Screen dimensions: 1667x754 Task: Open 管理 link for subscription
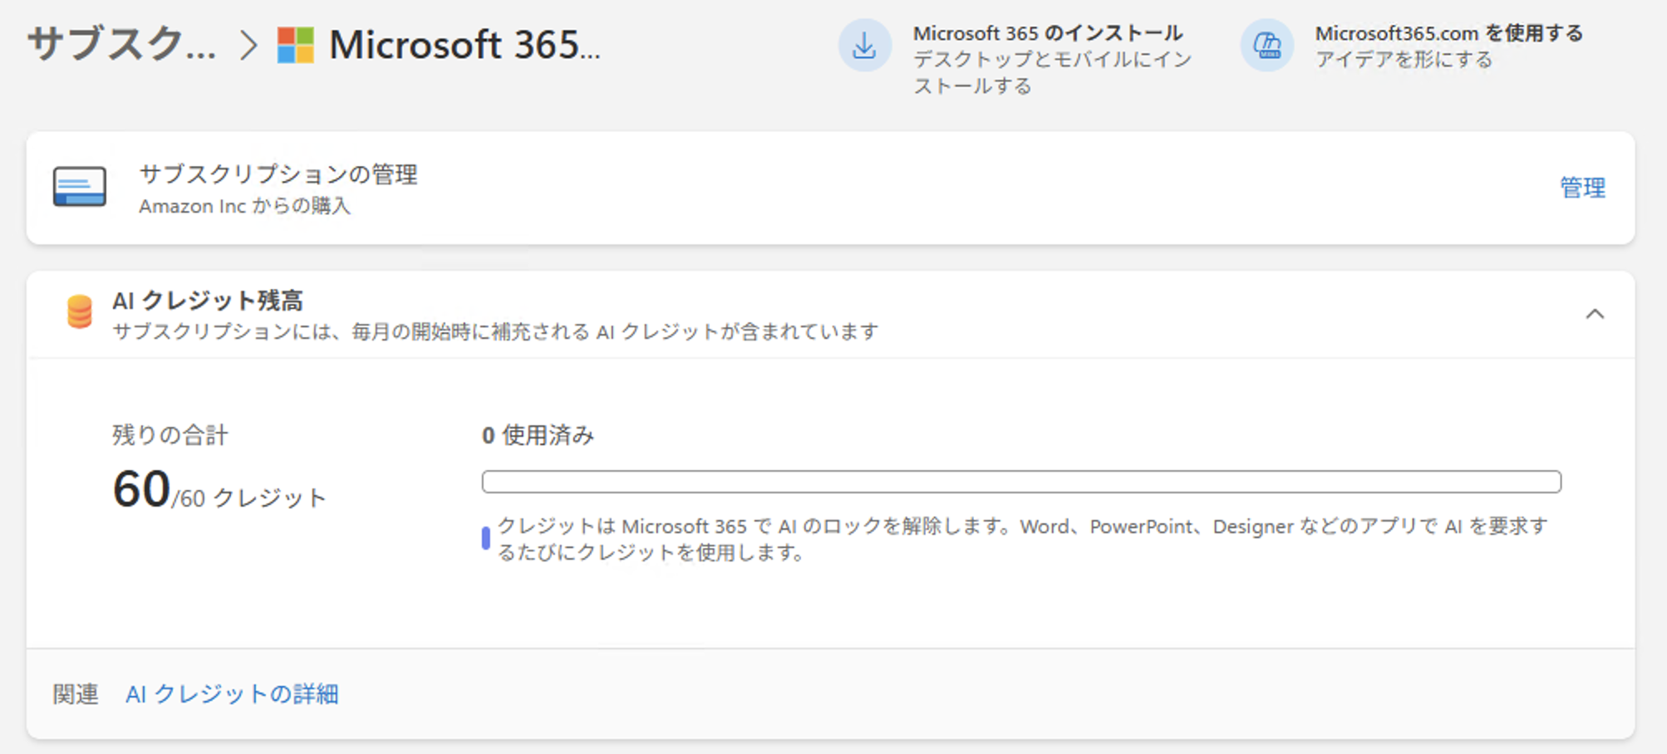[1582, 188]
